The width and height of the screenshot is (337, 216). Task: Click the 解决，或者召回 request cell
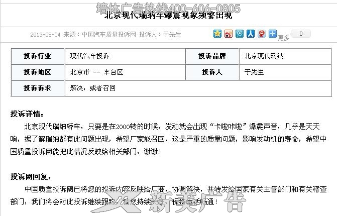tap(198, 88)
